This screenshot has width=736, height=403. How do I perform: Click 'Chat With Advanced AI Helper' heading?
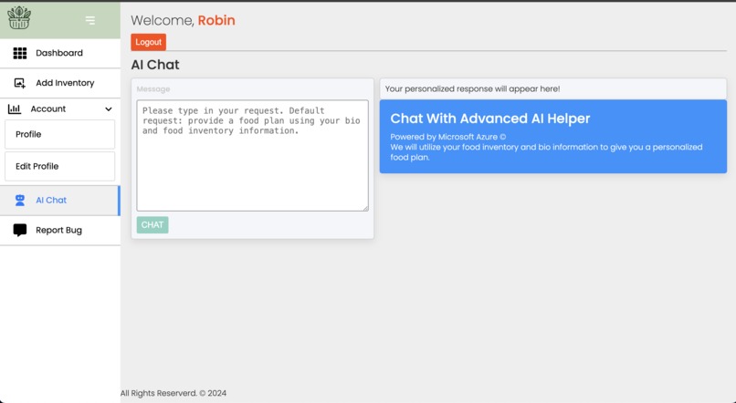[x=490, y=119]
